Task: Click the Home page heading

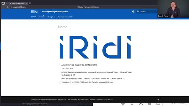Action: [x=63, y=27]
